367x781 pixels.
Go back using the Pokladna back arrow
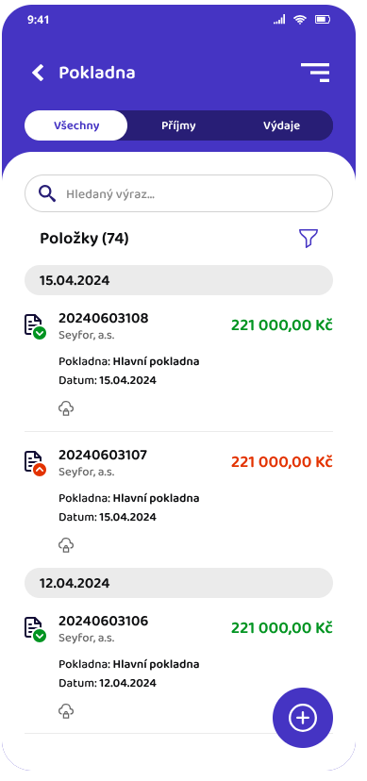coord(38,73)
